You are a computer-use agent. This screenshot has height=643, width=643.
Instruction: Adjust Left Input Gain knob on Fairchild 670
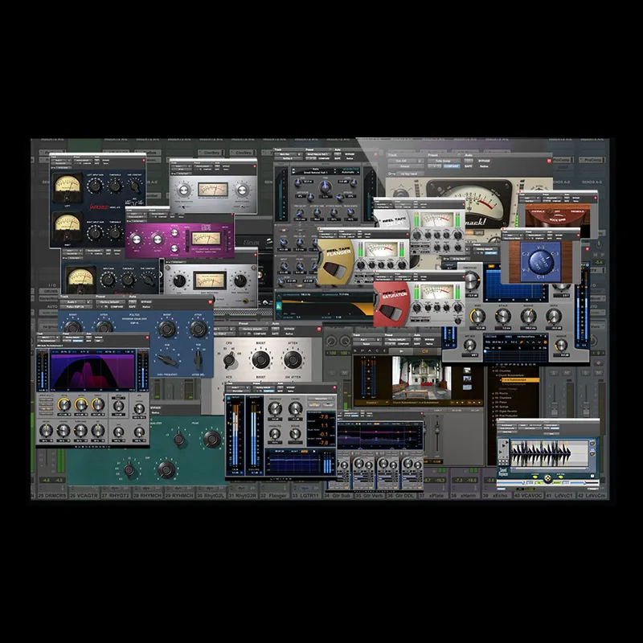point(95,186)
